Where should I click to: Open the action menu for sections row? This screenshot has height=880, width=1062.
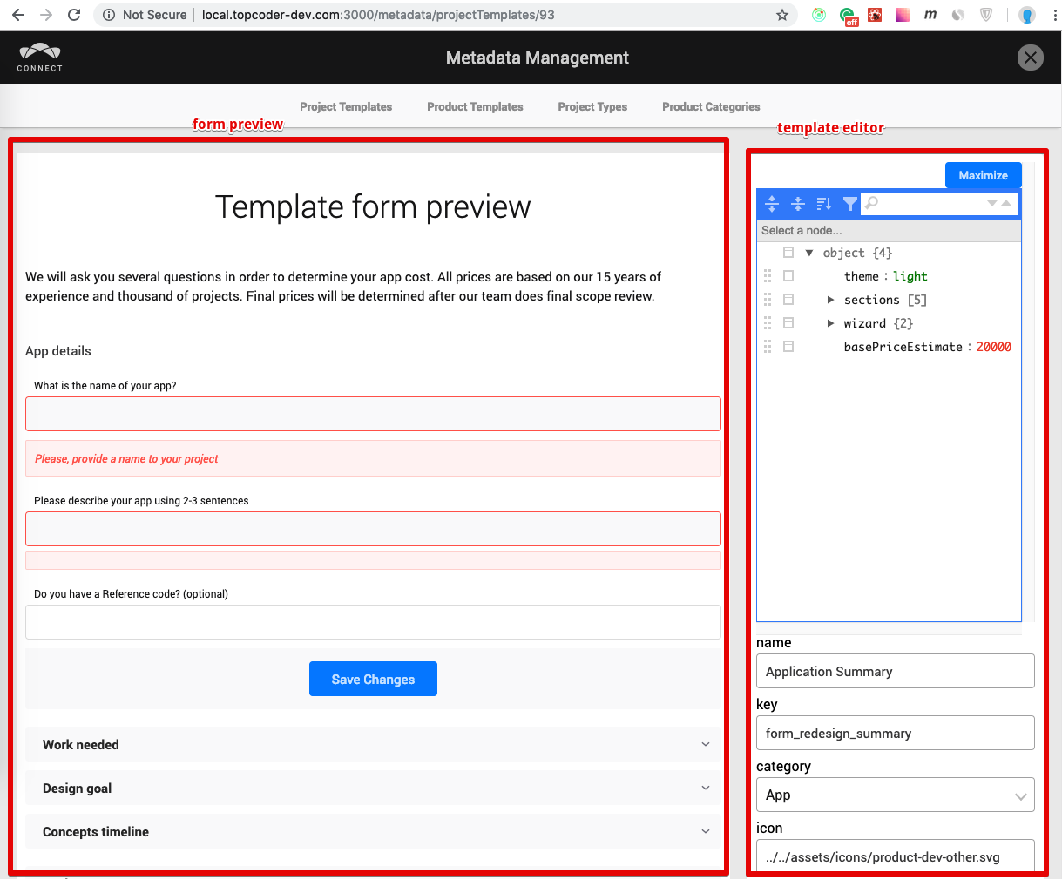pyautogui.click(x=788, y=300)
